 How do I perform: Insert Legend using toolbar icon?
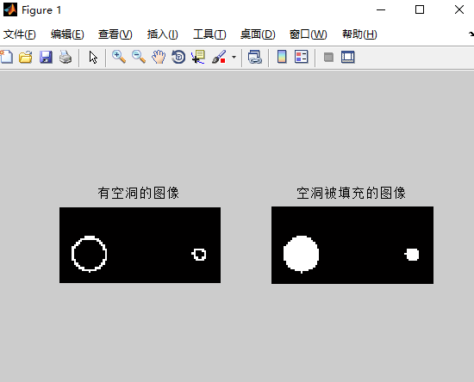[302, 57]
